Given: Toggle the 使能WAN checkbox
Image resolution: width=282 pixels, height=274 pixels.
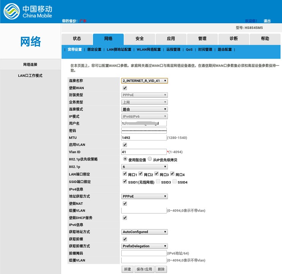Looking at the screenshot, I should (x=125, y=88).
